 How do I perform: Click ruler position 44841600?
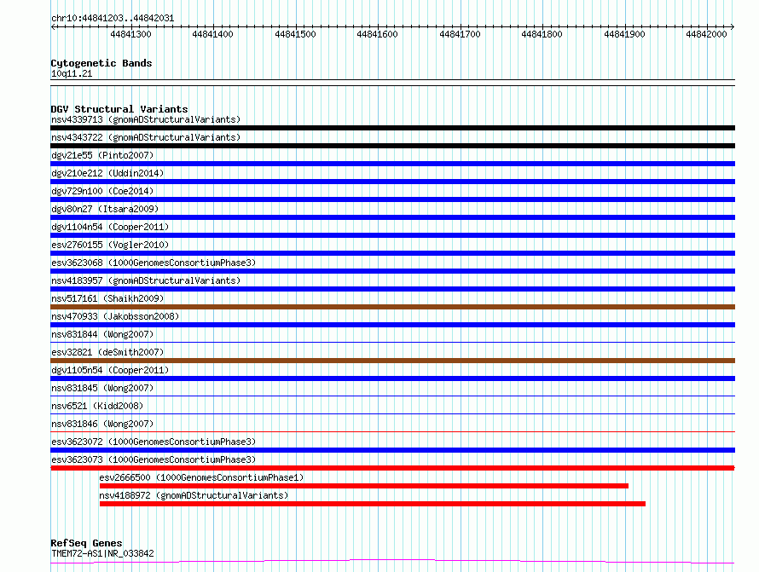click(x=377, y=34)
